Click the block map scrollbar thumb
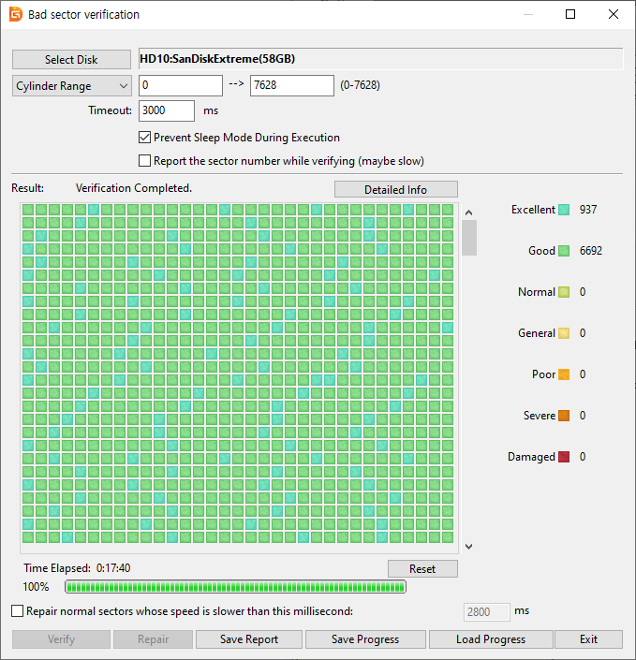 point(468,238)
